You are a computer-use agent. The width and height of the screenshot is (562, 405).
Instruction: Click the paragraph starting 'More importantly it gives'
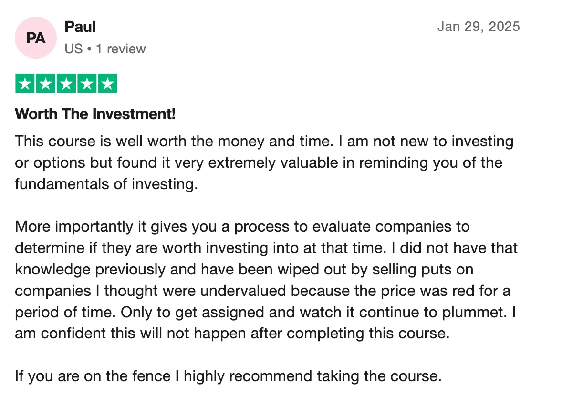(266, 280)
